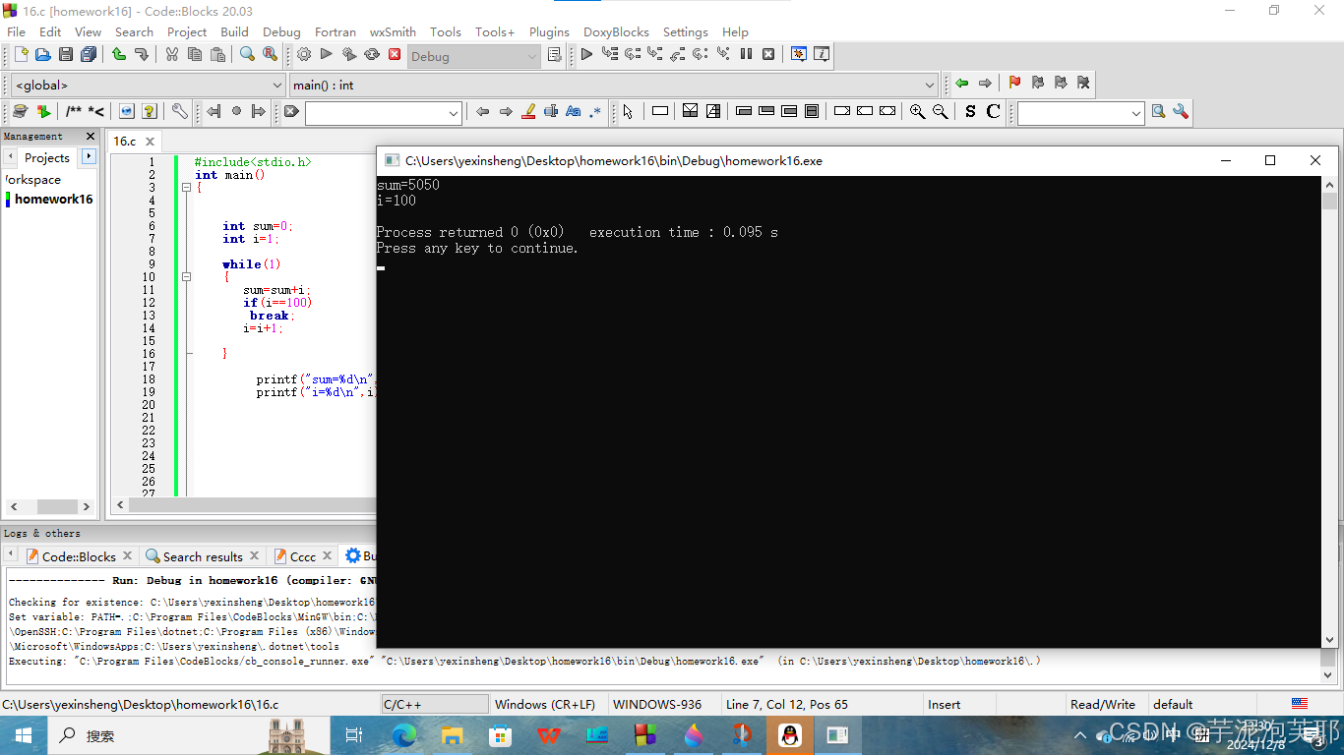Screen dimensions: 1344x755
Task: Click the red Abort build icon
Action: click(x=395, y=55)
